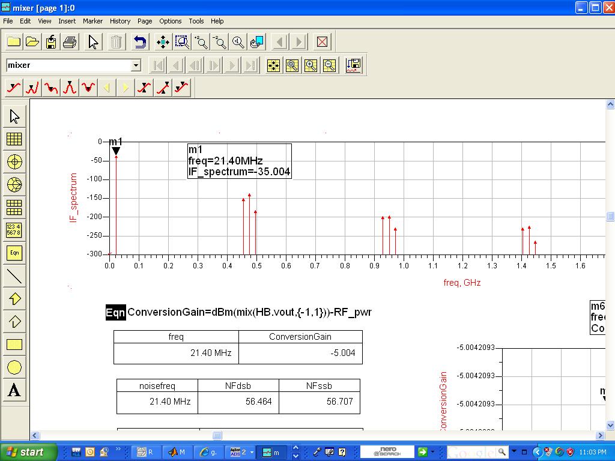Open the Tools menu

tap(196, 21)
